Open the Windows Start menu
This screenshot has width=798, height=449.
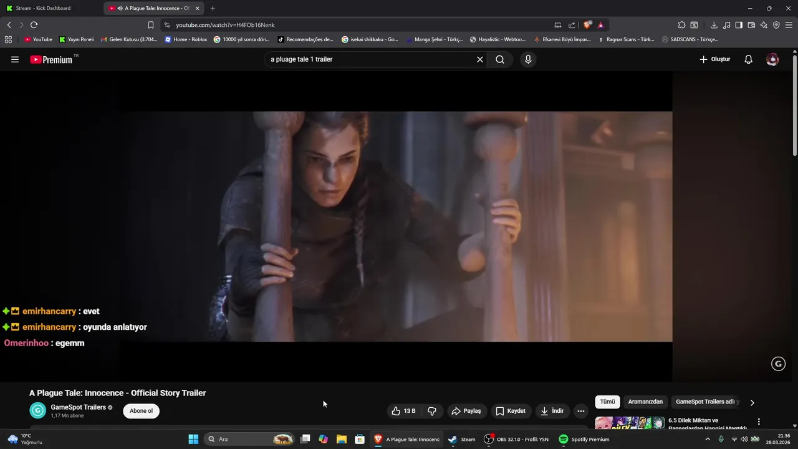pyautogui.click(x=193, y=439)
